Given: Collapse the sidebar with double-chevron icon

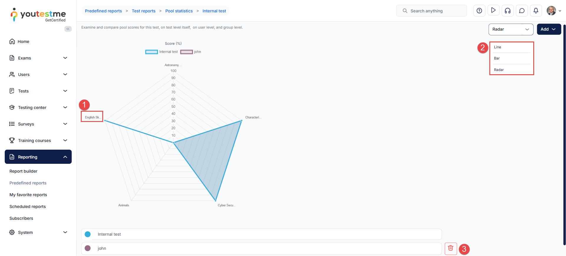Looking at the screenshot, I should click(x=68, y=29).
